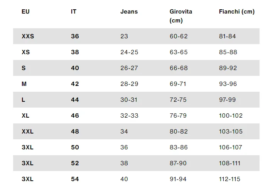280x190 pixels.
Task: Click the IT column header
Action: [x=73, y=12]
